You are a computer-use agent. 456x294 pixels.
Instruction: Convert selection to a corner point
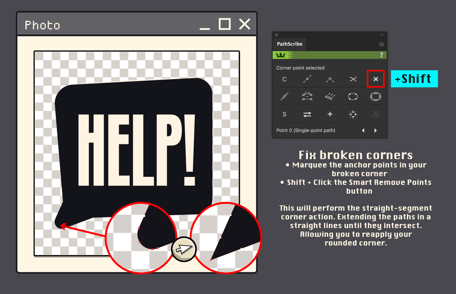coord(330,79)
